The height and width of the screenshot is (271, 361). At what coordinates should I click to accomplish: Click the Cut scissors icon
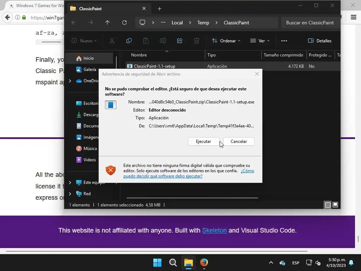click(x=112, y=41)
